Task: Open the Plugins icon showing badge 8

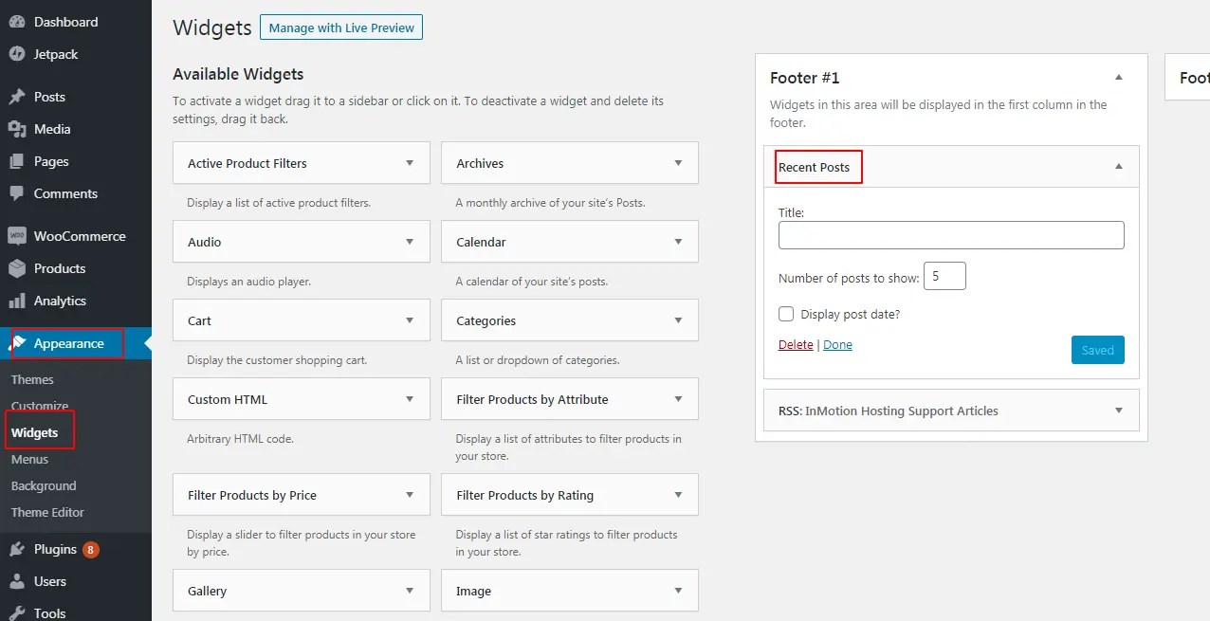Action: 16,548
